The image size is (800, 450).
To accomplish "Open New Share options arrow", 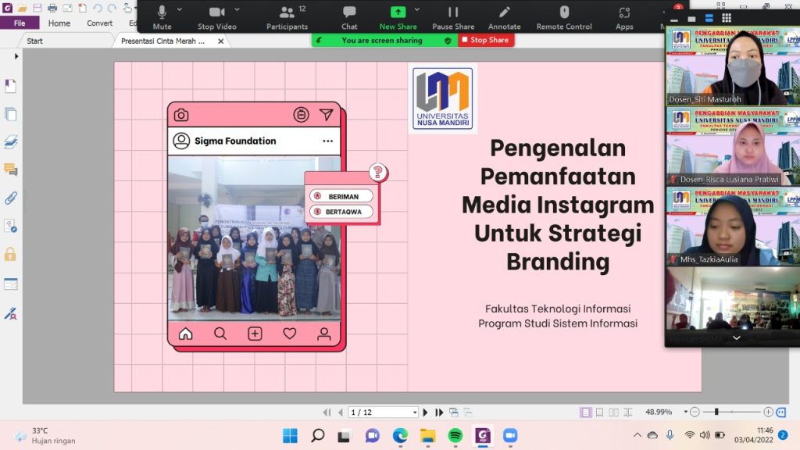I will [417, 9].
